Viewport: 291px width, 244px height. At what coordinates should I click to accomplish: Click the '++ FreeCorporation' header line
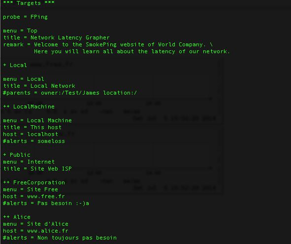34,182
